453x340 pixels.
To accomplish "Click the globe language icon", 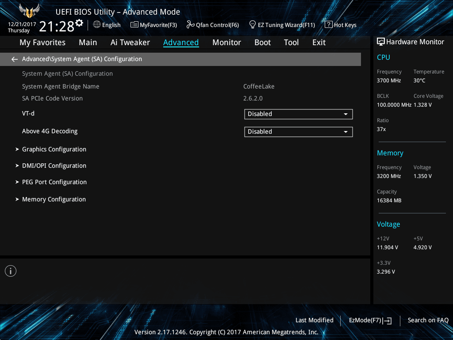I will 97,25.
